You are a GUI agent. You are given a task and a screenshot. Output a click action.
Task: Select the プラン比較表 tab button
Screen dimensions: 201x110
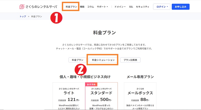coord(130,60)
